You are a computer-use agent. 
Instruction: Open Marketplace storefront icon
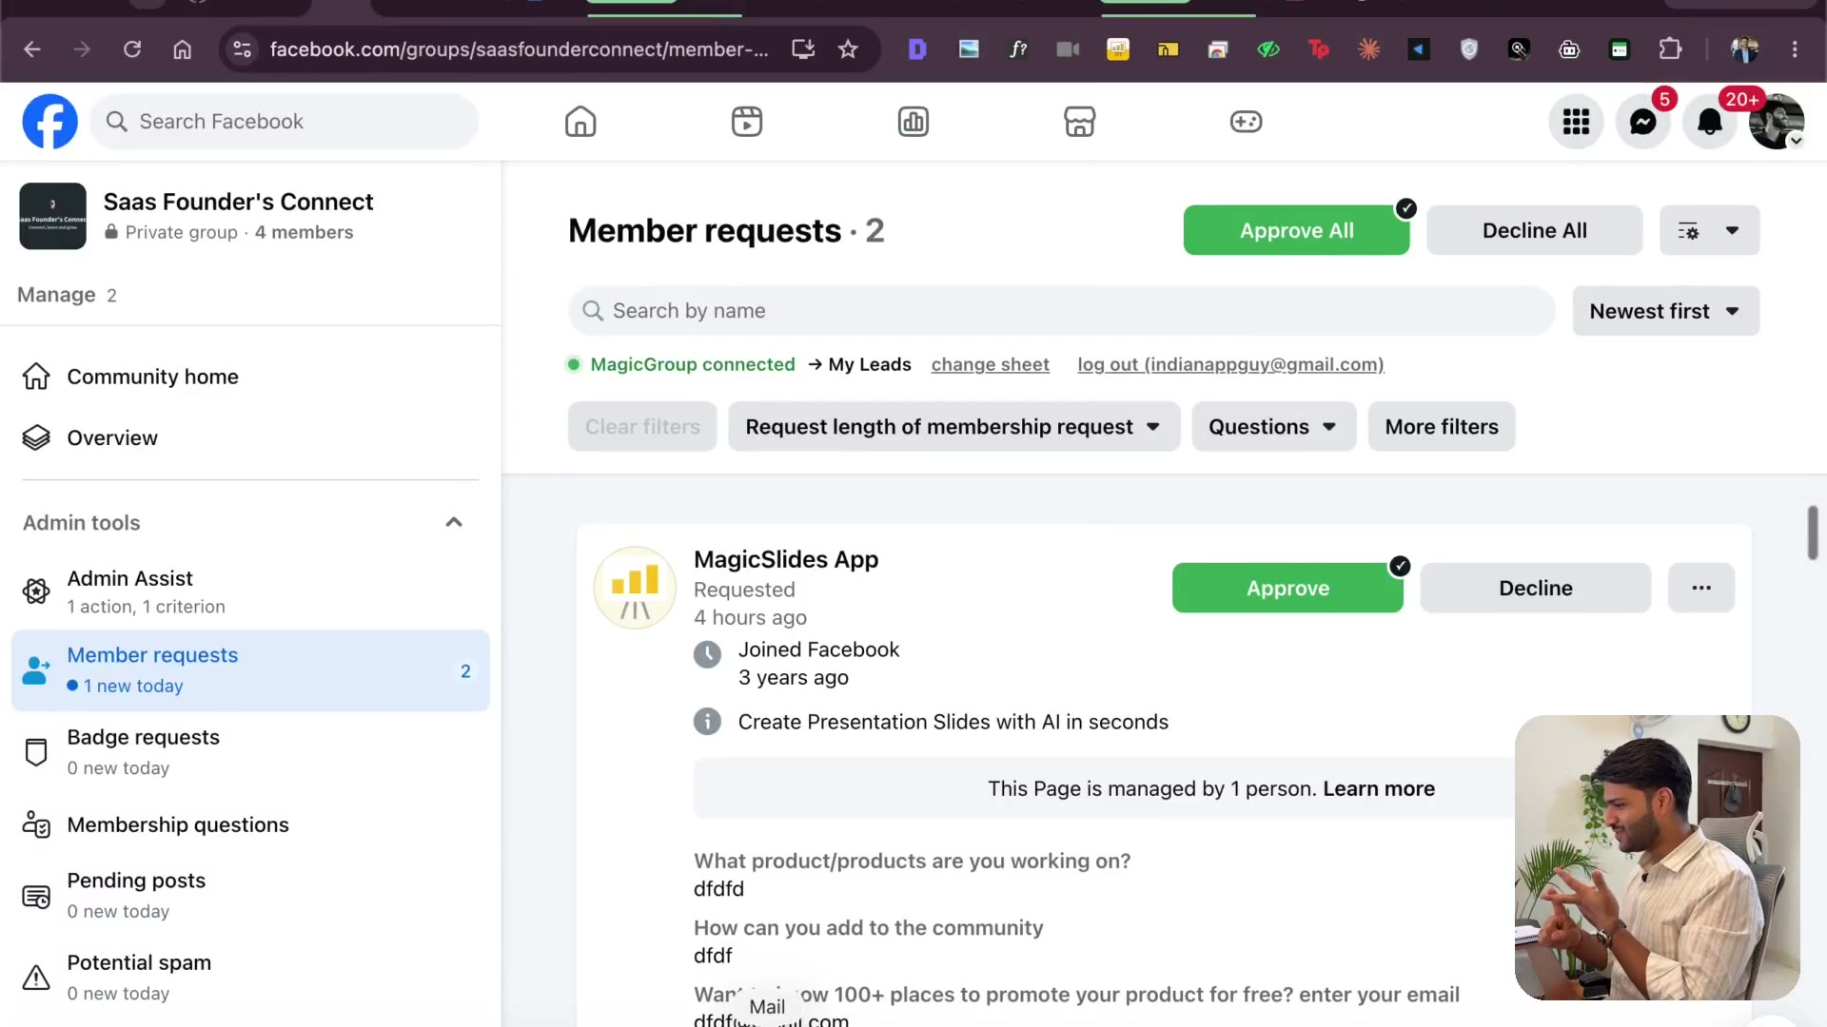[1079, 122]
